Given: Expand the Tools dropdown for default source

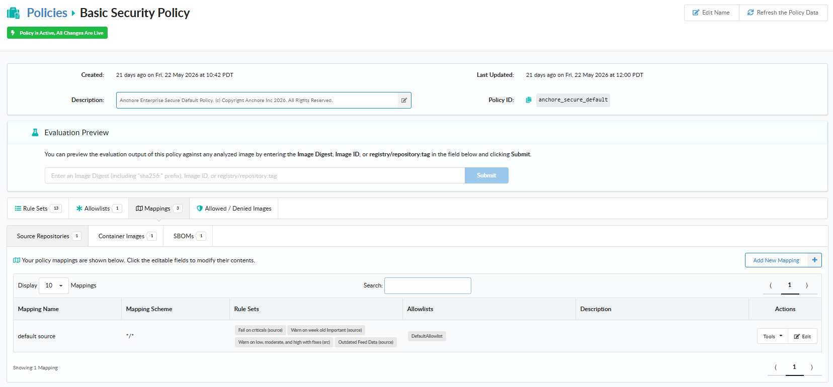Looking at the screenshot, I should pyautogui.click(x=772, y=336).
